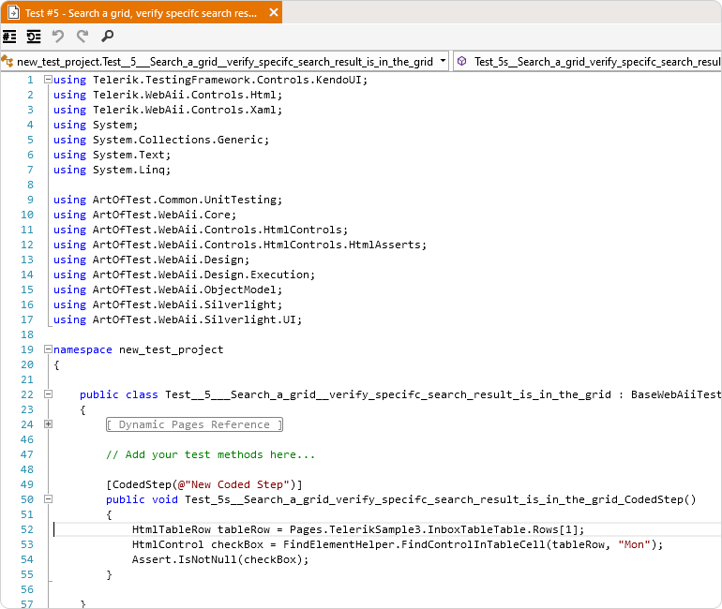Collapse the CodedStep method at line 50

[48, 499]
